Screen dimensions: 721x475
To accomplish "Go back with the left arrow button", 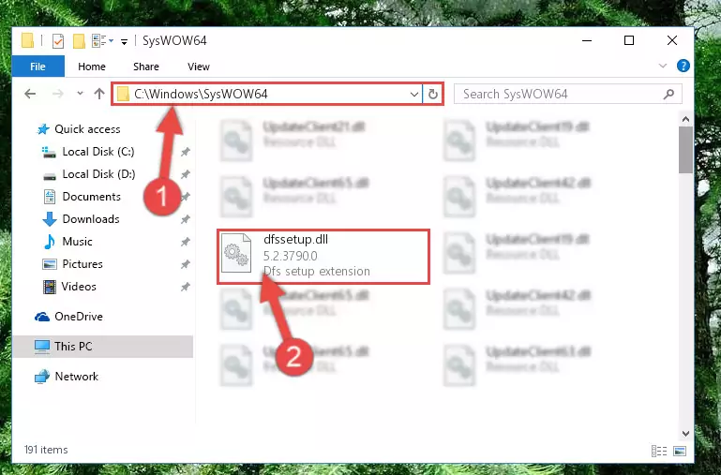I will (x=30, y=95).
